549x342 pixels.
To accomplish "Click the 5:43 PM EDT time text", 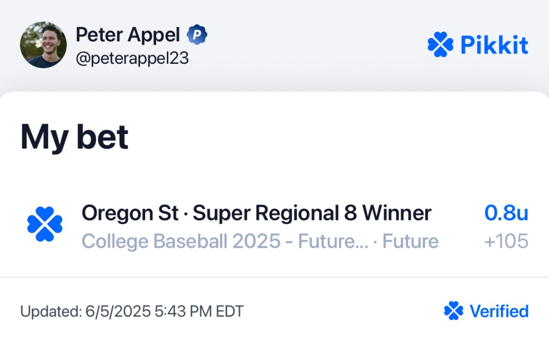I will pyautogui.click(x=199, y=311).
